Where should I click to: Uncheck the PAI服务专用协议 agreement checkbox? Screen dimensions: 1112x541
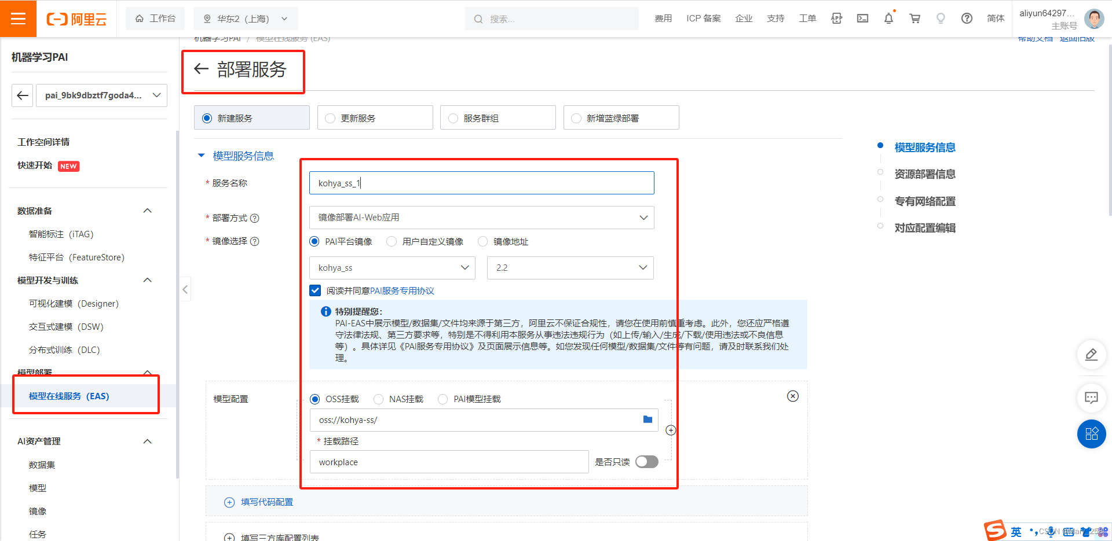pyautogui.click(x=315, y=290)
